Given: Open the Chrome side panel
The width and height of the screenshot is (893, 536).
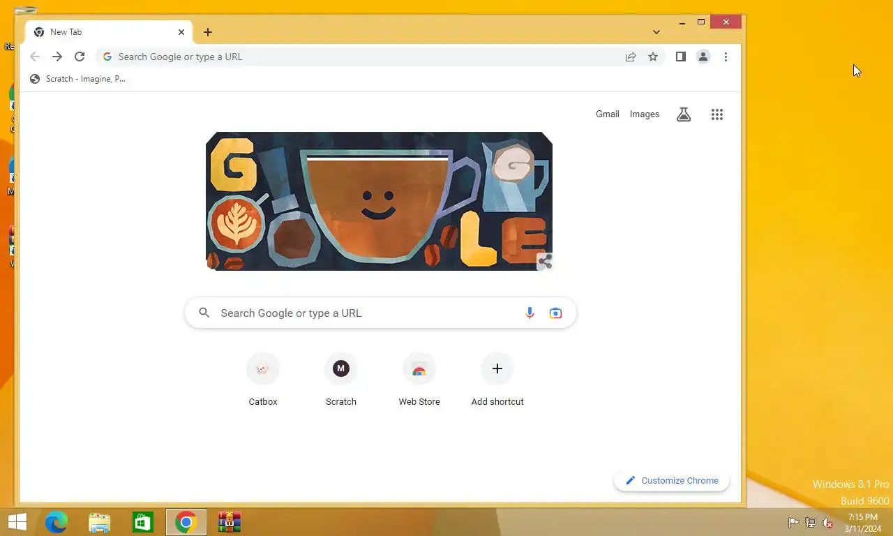Looking at the screenshot, I should pyautogui.click(x=681, y=57).
